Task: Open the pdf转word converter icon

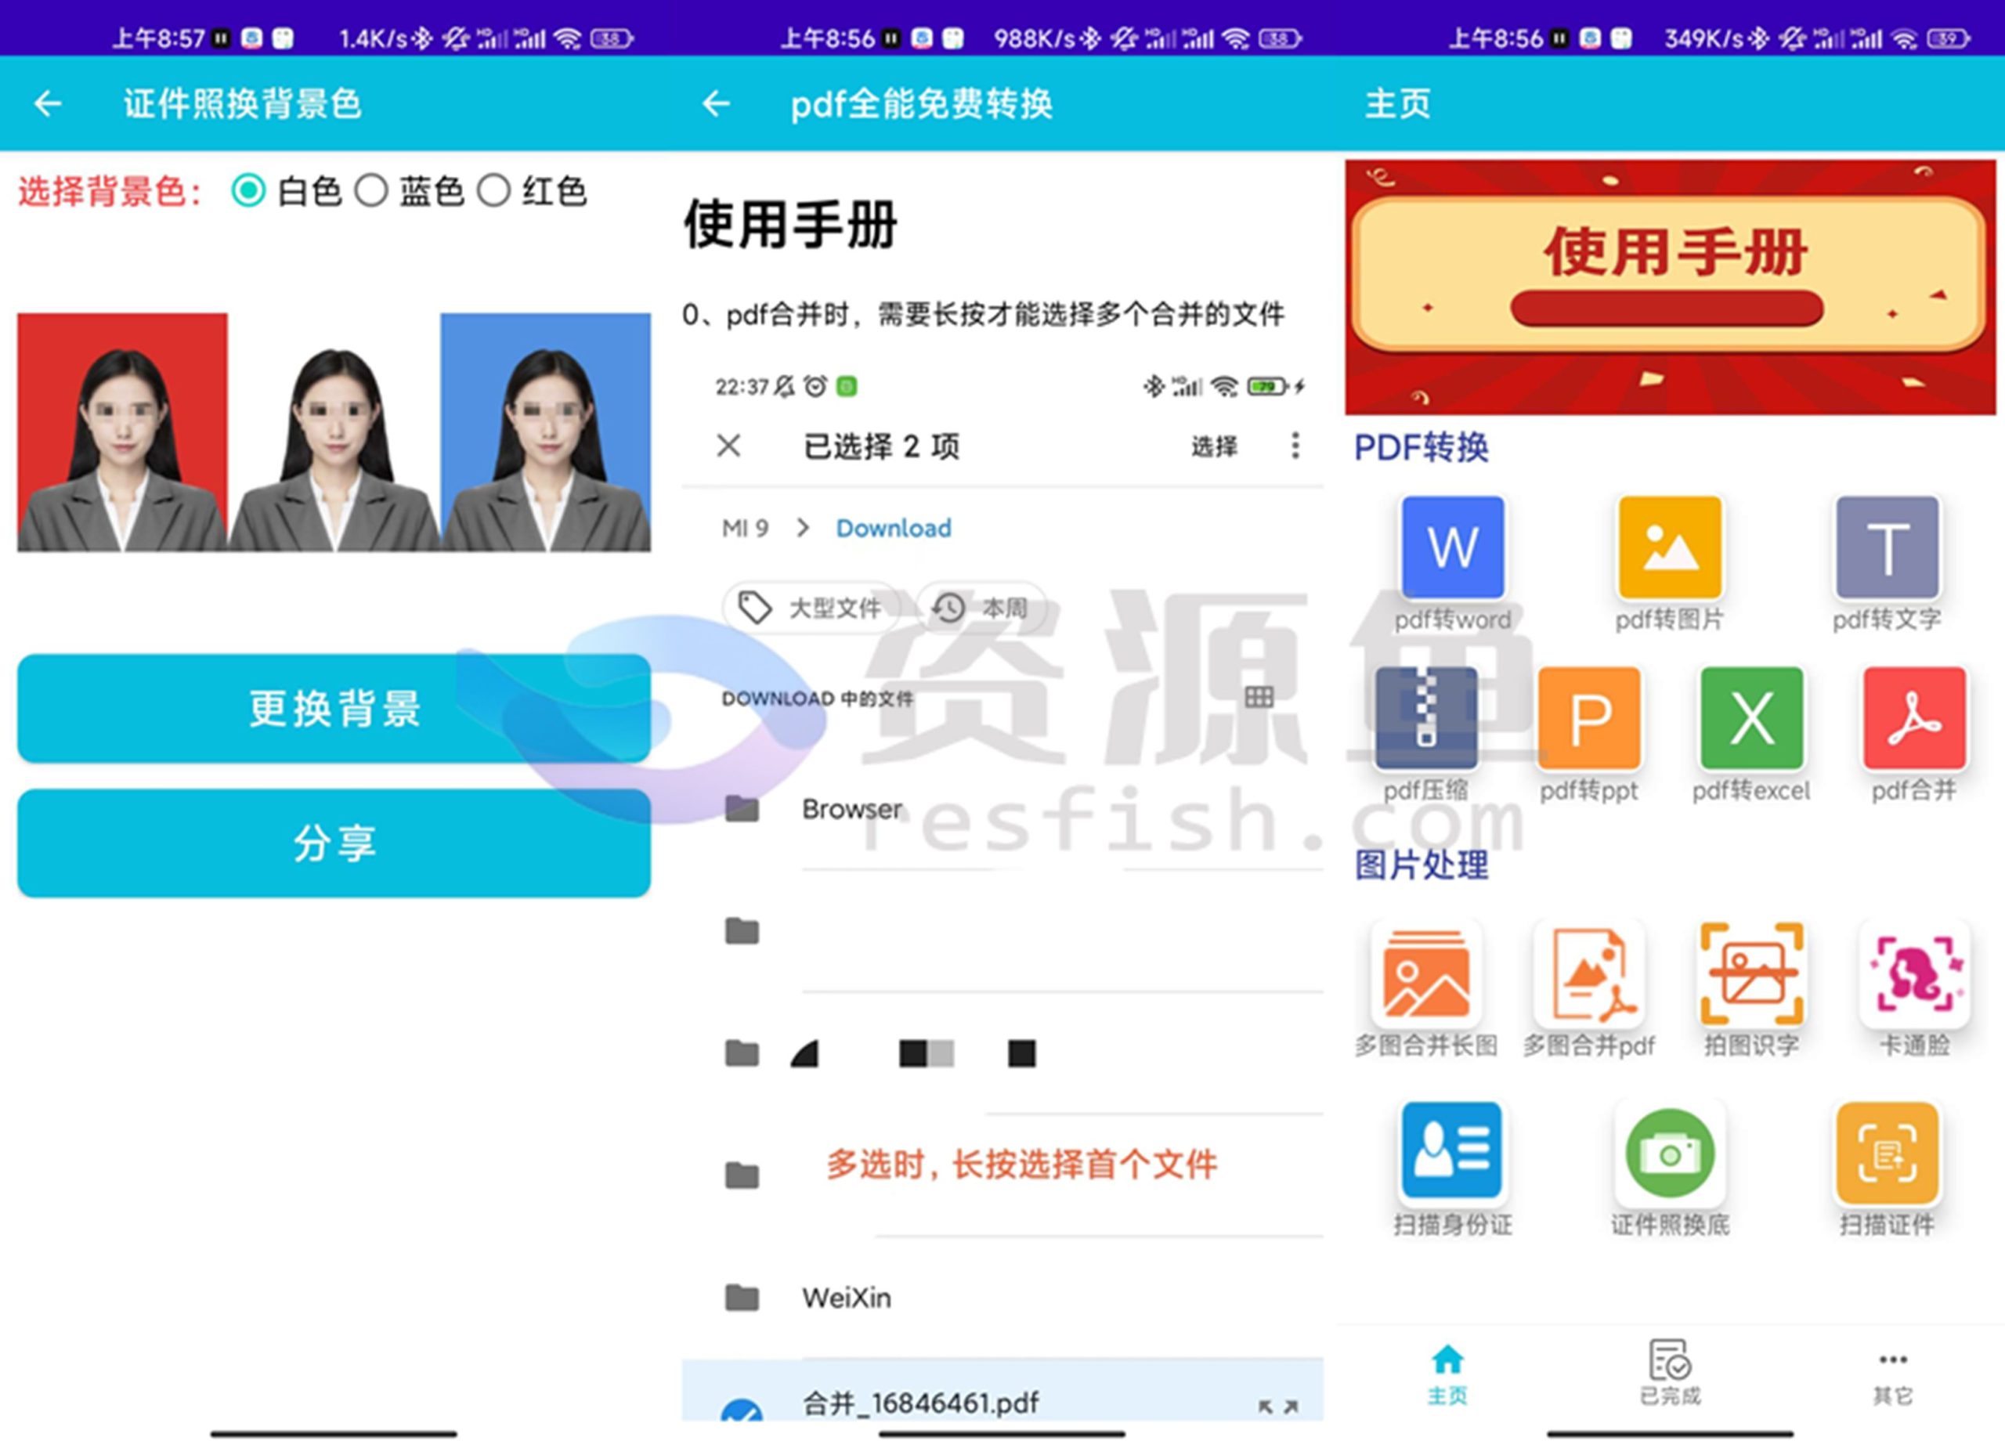Action: [x=1453, y=547]
